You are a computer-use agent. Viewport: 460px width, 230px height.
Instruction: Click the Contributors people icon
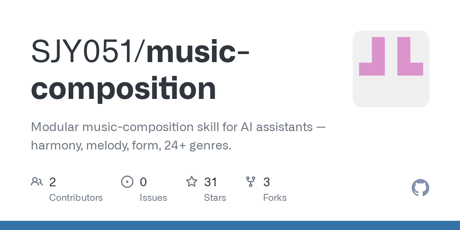click(37, 182)
